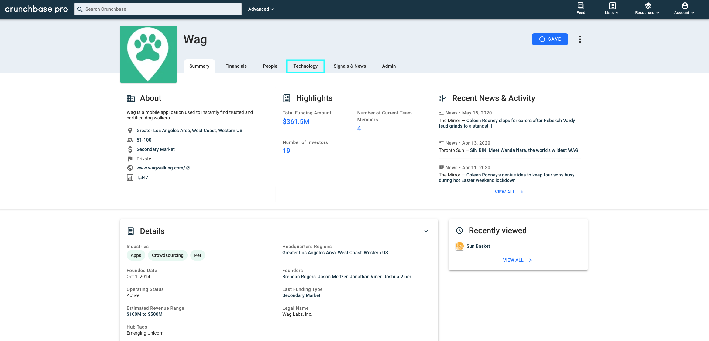The image size is (709, 341).
Task: Click the 1,347 rank value
Action: [142, 177]
